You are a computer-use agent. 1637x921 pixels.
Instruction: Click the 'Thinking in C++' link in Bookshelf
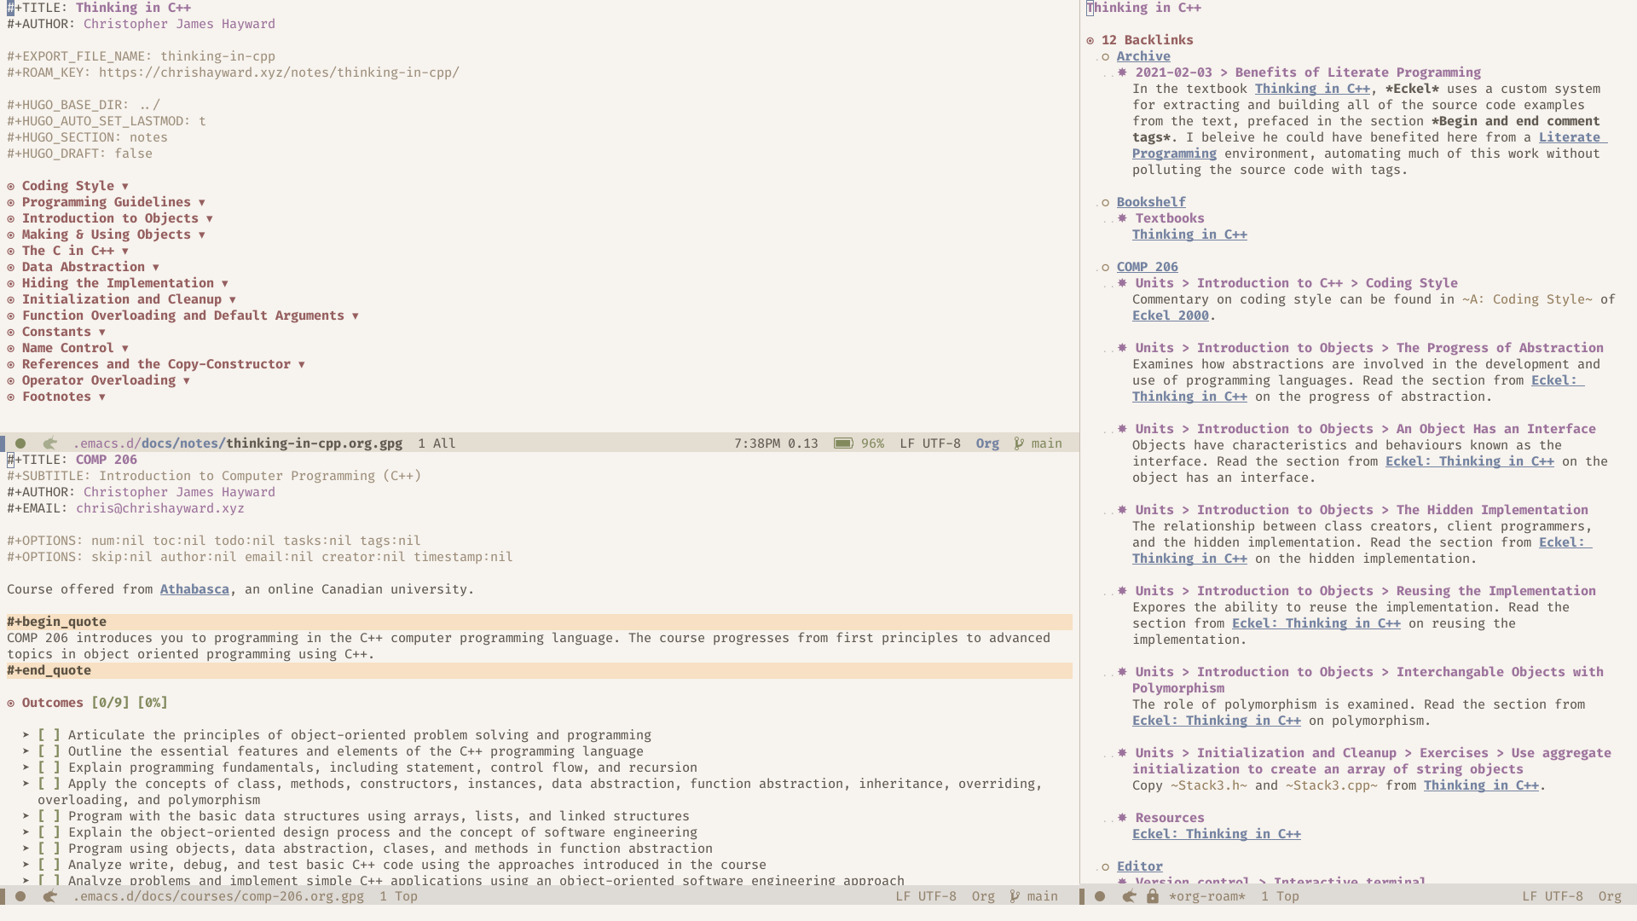1189,234
